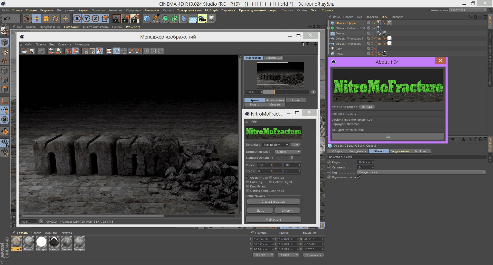
Task: Open the Стартовая layout dropdown
Action: tap(468, 10)
